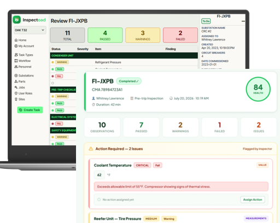
Task: Click the minimize dash on FI-JXPB panel
Action: tap(243, 21)
